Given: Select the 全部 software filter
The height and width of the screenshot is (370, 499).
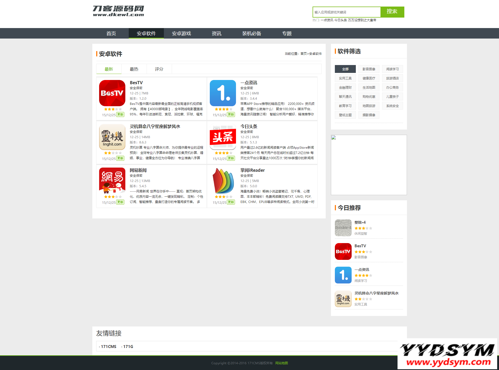Looking at the screenshot, I should [345, 69].
